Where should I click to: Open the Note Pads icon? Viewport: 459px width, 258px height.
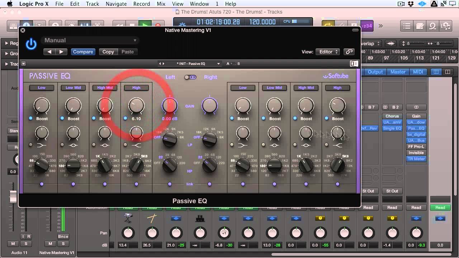(x=420, y=26)
